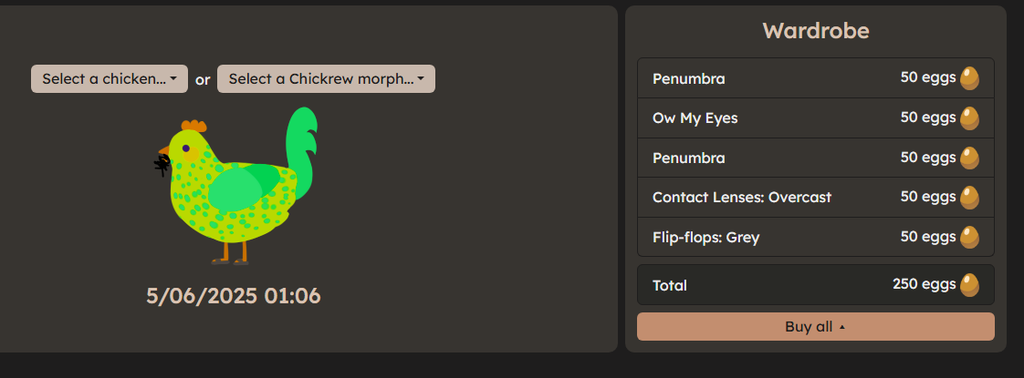Click the egg icon for Flip-flops: Grey
The image size is (1024, 378).
click(970, 237)
